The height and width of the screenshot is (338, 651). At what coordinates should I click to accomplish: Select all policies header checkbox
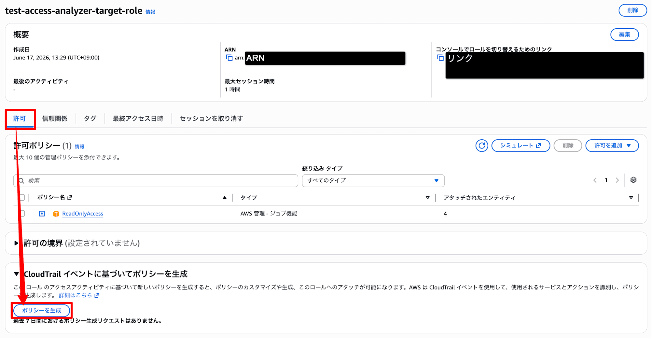tap(22, 197)
